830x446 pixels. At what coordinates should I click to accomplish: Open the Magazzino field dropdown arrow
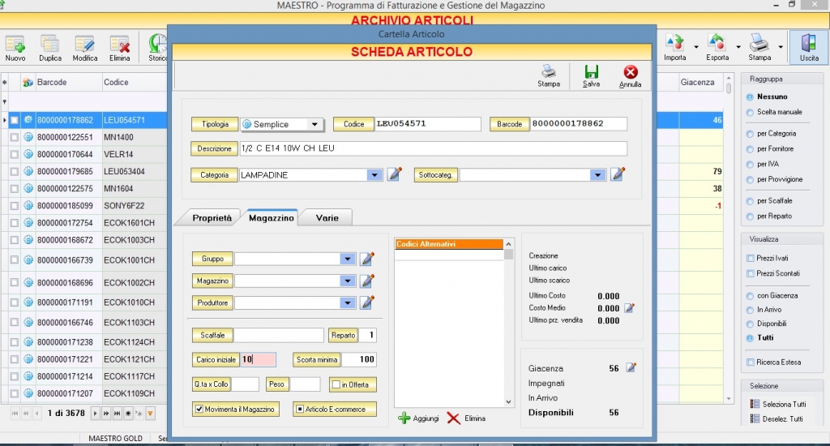coord(347,281)
